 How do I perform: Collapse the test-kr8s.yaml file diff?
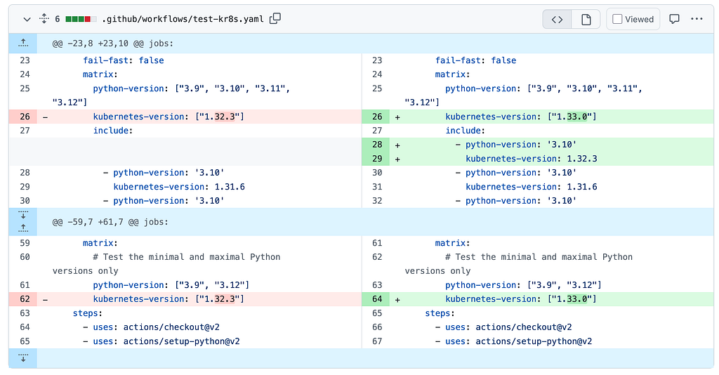(x=27, y=19)
